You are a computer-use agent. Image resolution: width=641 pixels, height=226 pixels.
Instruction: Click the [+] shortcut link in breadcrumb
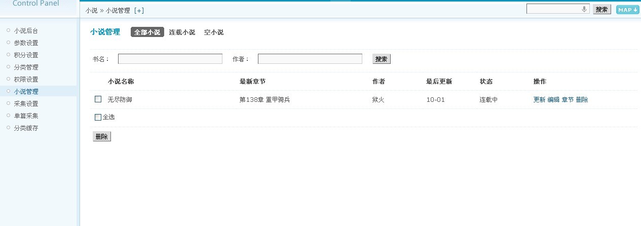click(x=139, y=11)
